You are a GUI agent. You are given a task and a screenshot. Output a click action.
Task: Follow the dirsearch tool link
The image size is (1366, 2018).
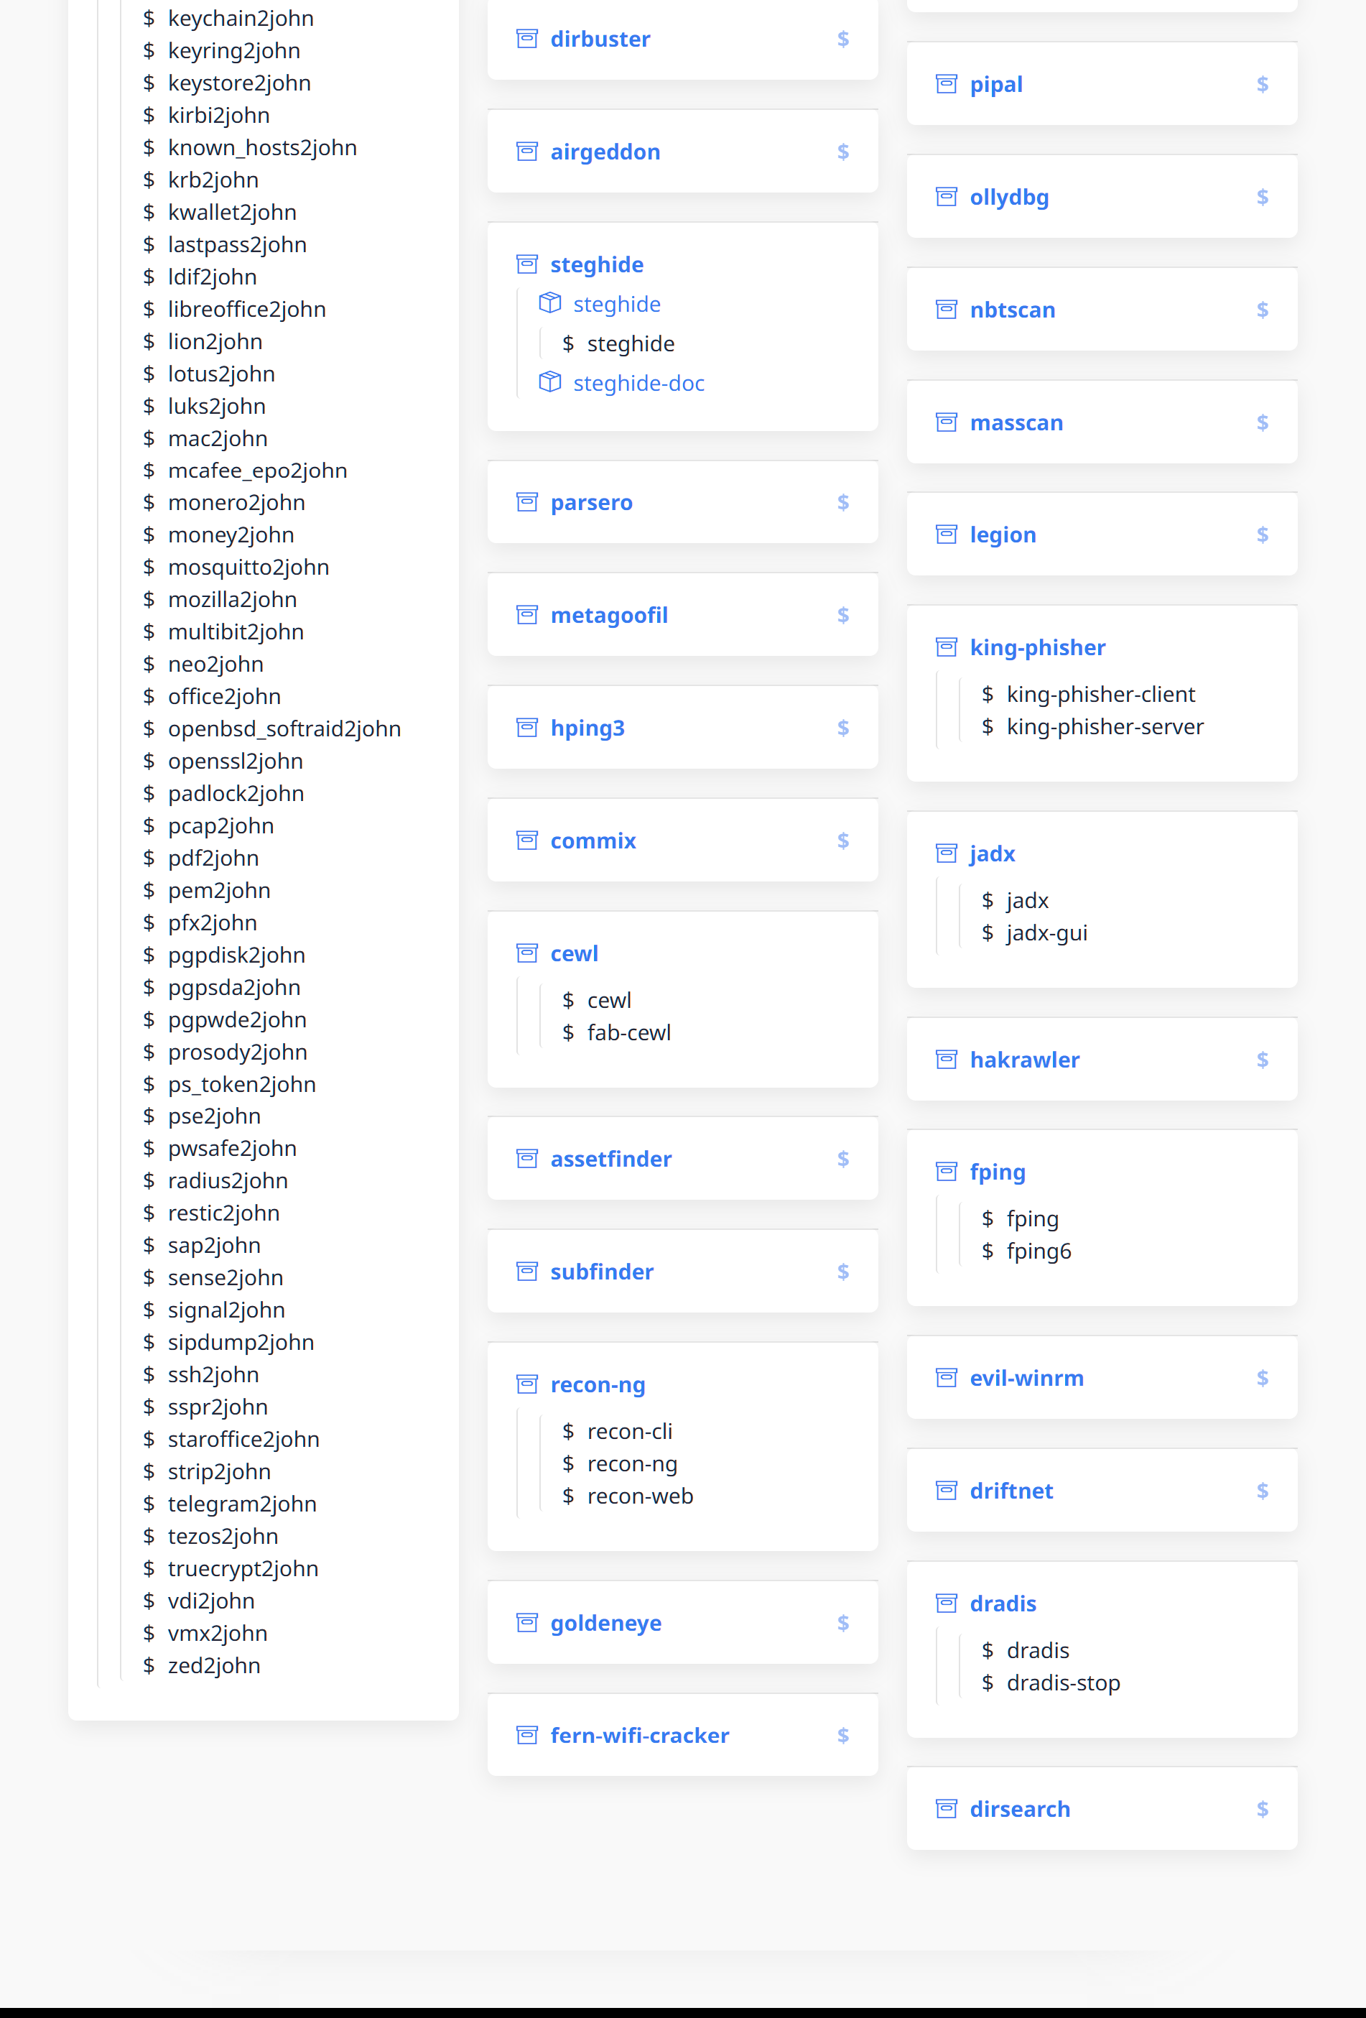(1020, 1810)
